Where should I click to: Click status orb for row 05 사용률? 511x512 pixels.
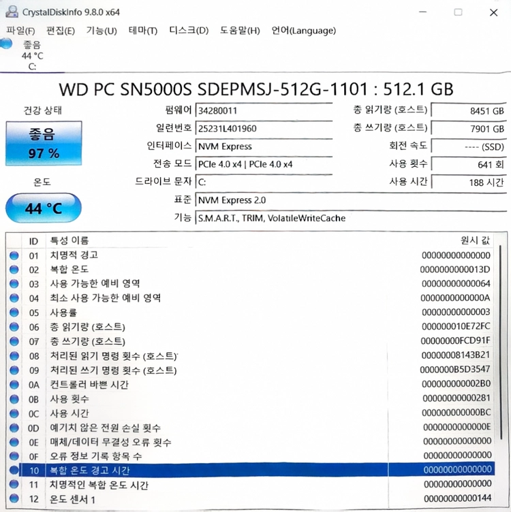coord(14,313)
